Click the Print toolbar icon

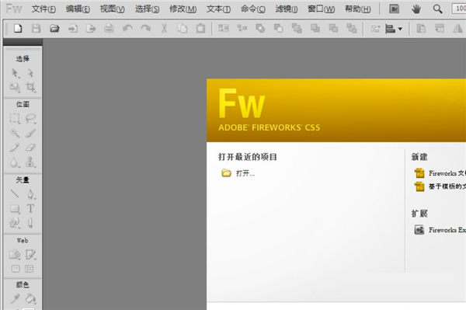tap(109, 29)
